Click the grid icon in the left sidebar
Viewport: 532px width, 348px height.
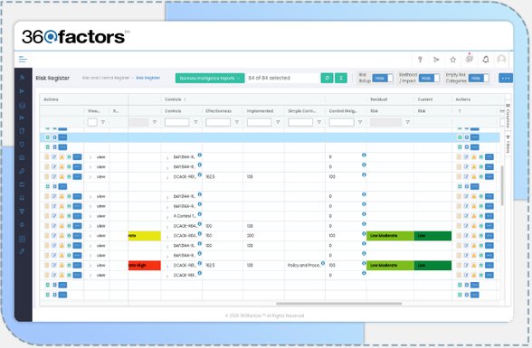point(22,239)
